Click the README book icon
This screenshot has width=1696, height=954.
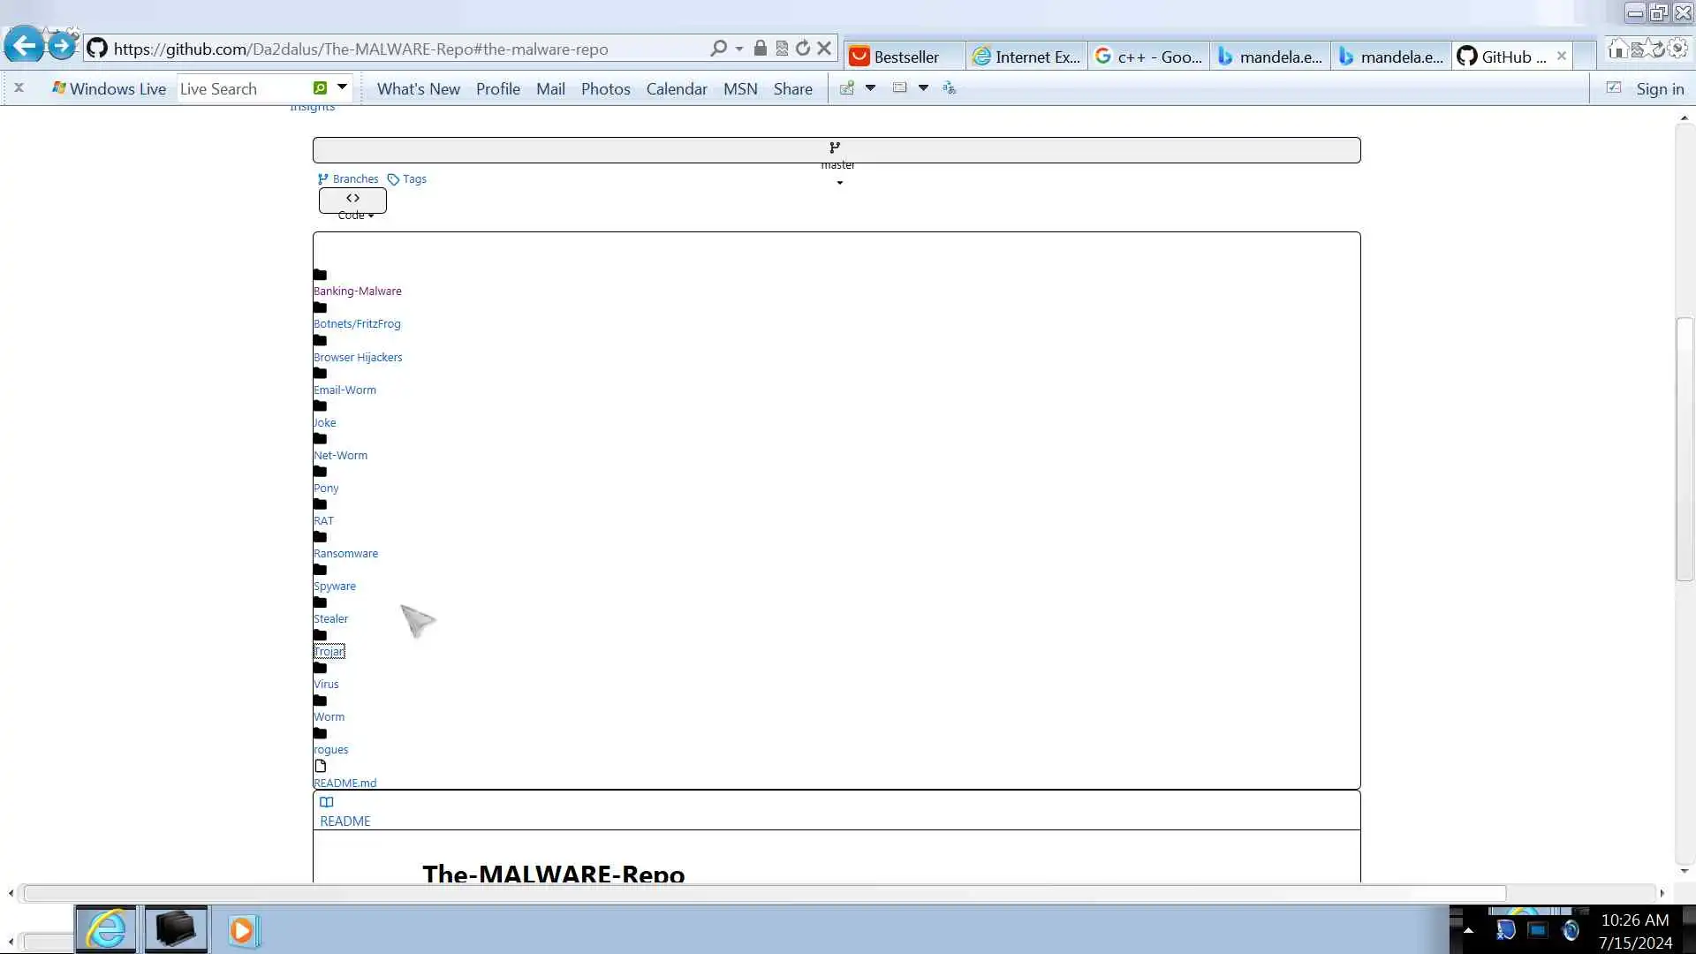327,802
